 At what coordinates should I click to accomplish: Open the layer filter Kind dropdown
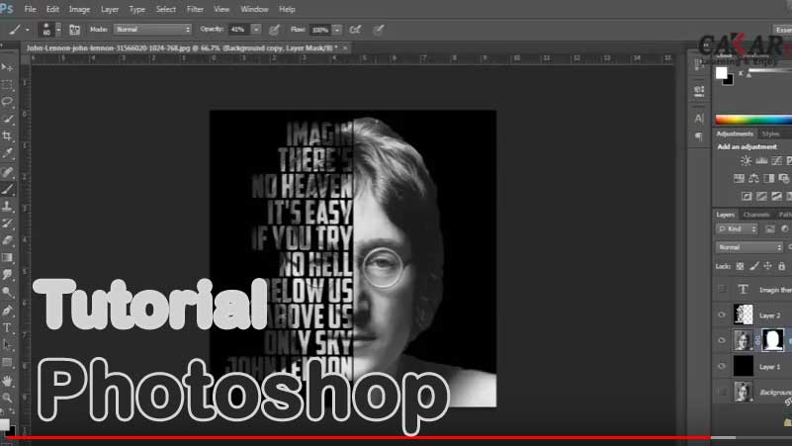pyautogui.click(x=737, y=228)
